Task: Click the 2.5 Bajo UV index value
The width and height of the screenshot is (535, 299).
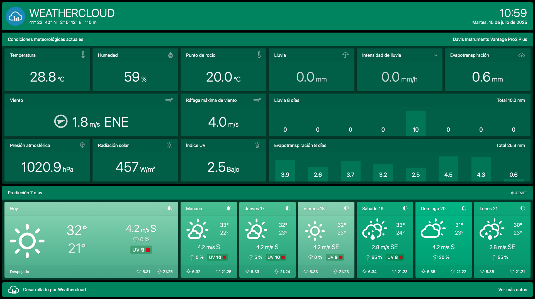Action: [223, 167]
